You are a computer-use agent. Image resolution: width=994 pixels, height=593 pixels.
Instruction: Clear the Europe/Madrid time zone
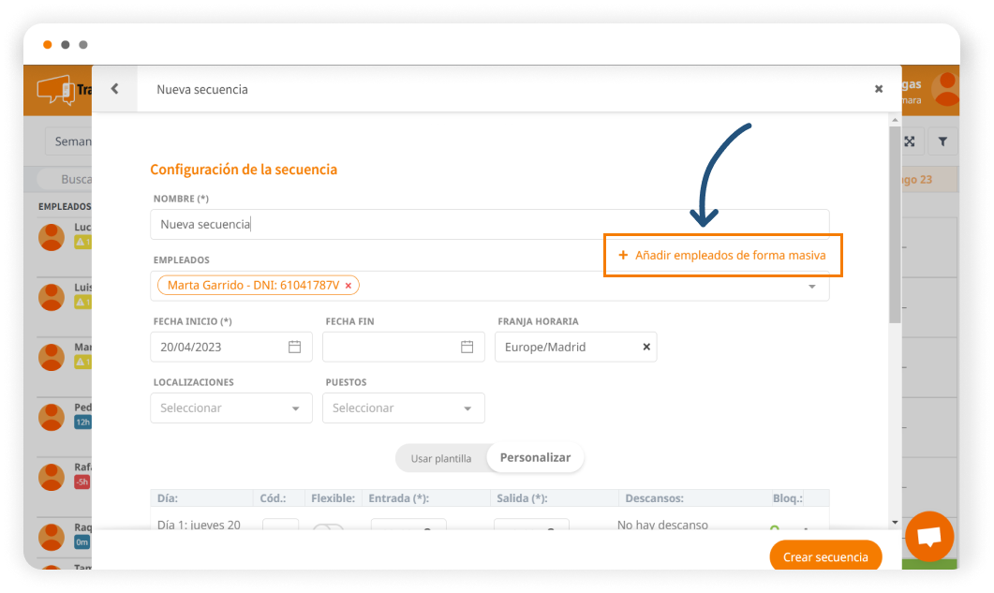(x=645, y=347)
